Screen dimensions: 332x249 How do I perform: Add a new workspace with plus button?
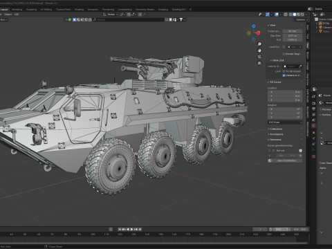point(190,10)
